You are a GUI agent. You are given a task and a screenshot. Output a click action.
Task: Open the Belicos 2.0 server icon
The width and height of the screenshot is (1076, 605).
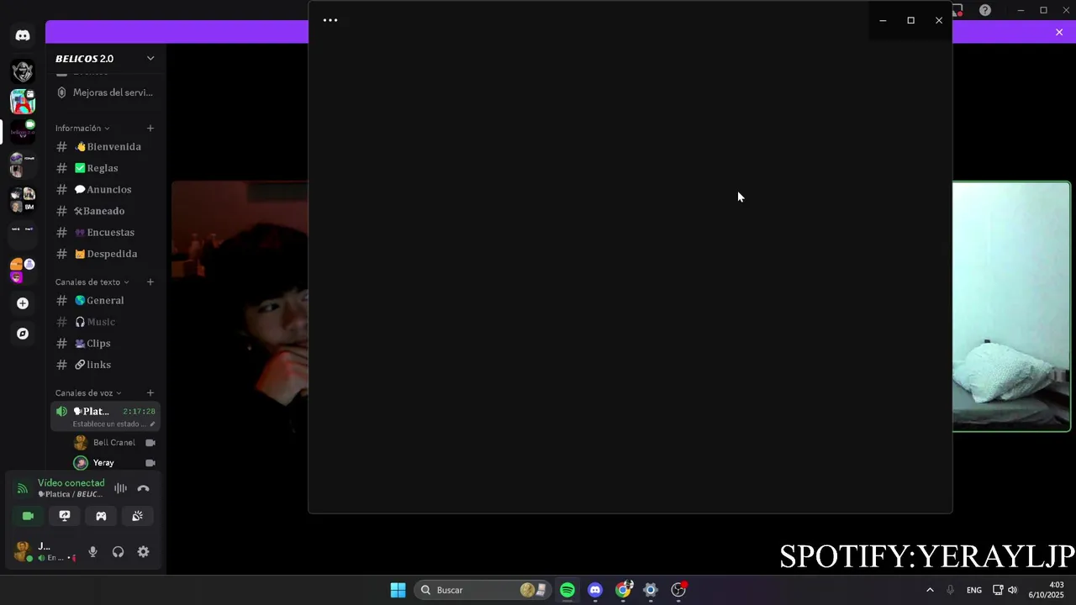tap(23, 132)
